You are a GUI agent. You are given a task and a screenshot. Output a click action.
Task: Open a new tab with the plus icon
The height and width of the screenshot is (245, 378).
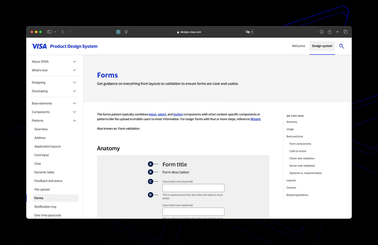coord(337,32)
